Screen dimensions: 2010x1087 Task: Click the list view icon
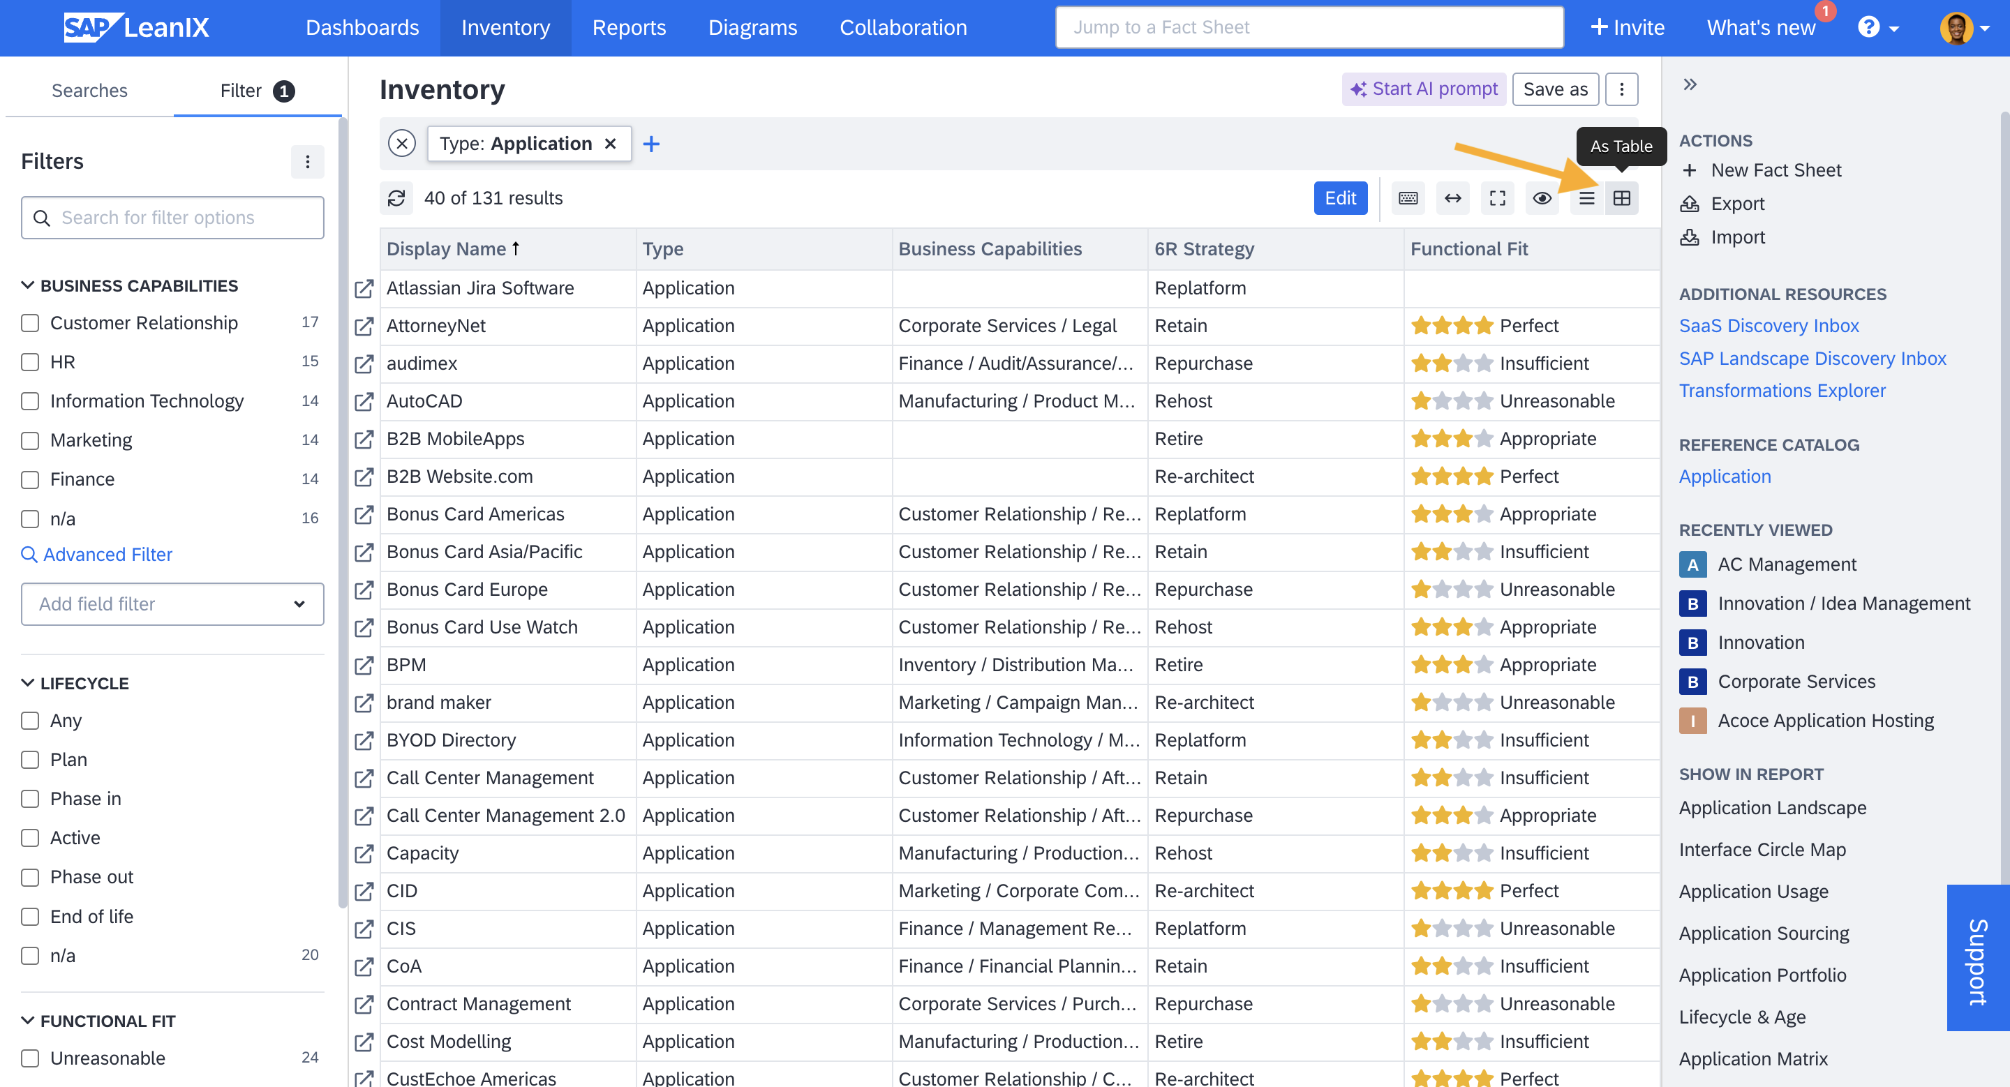(x=1586, y=198)
